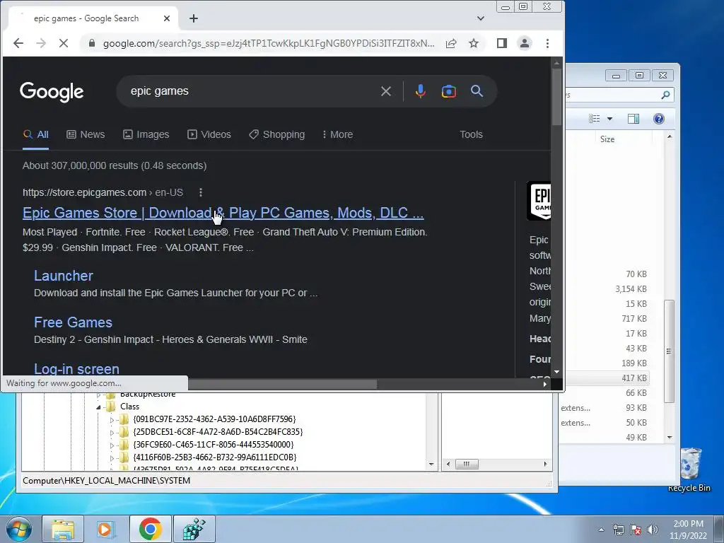724x543 pixels.
Task: Expand the {25DBCE51-6C8F-4A72-8A6D-B54C2B4FC835} key
Action: (x=111, y=433)
